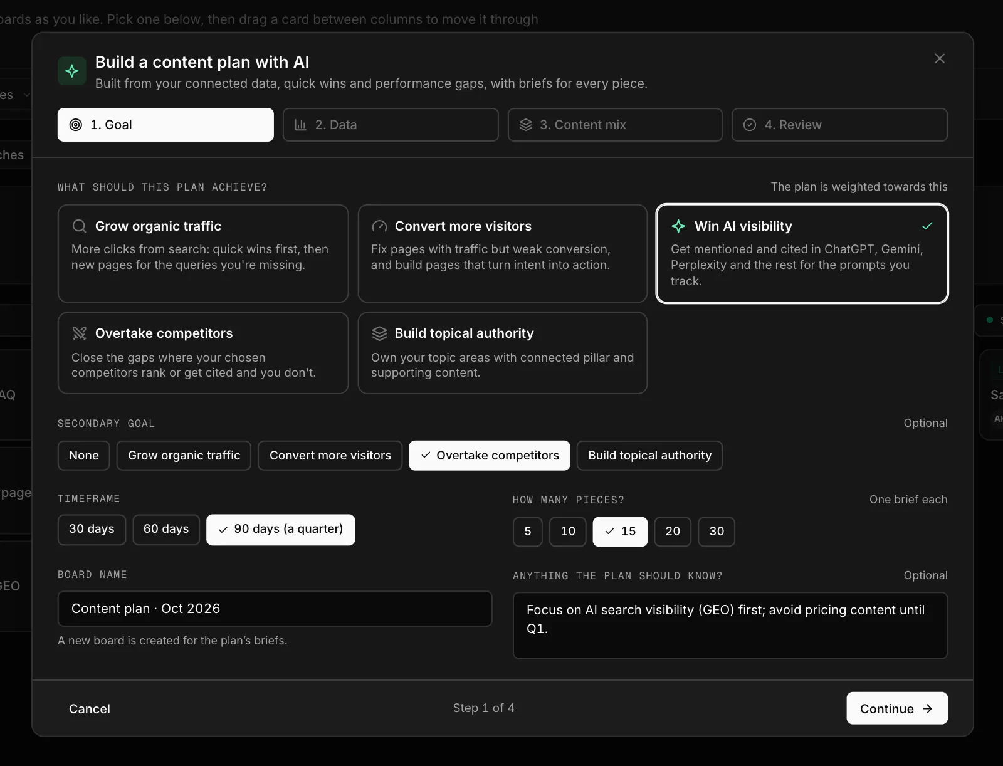
Task: Close the content plan dialog
Action: pos(939,58)
